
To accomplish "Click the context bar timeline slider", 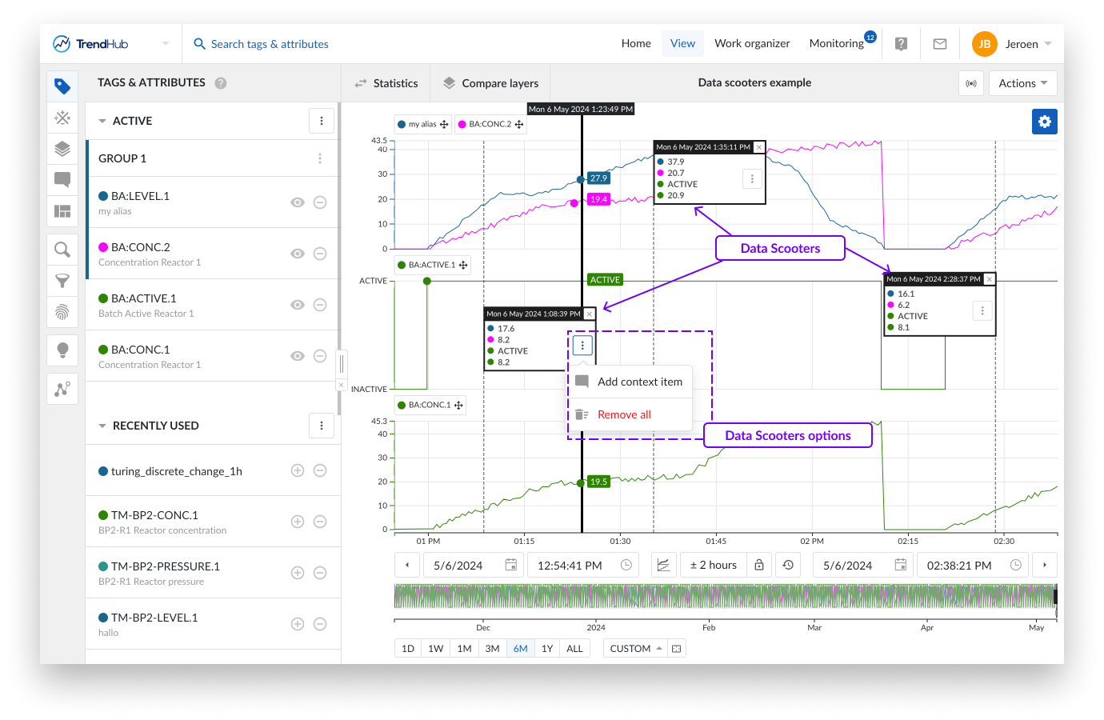I will (725, 596).
